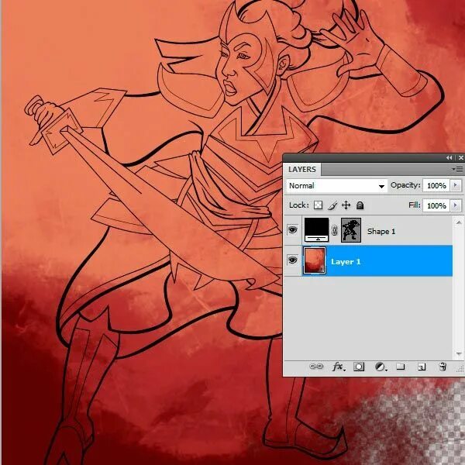
Task: Select the Shape 1 layer name
Action: (381, 231)
